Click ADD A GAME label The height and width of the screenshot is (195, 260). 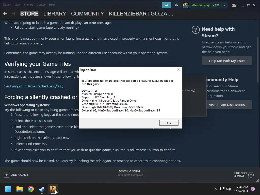(x=20, y=175)
